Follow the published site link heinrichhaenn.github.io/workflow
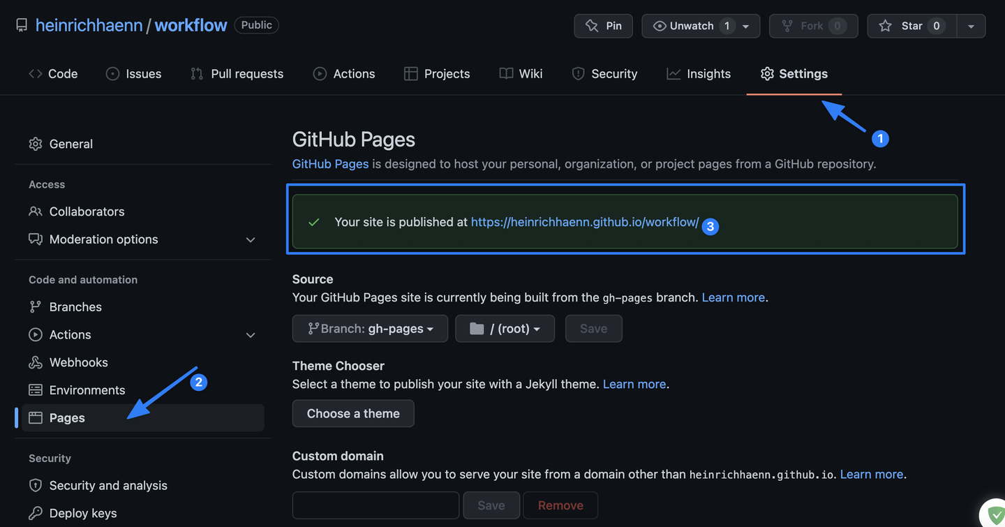Screen dimensions: 1005x527 (584, 222)
